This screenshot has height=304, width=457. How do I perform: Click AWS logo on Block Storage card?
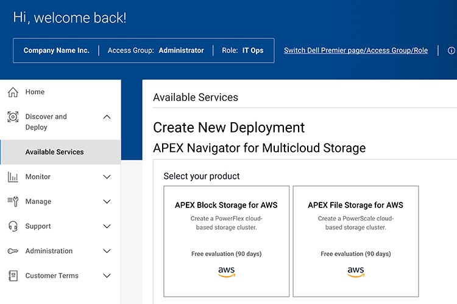(227, 272)
